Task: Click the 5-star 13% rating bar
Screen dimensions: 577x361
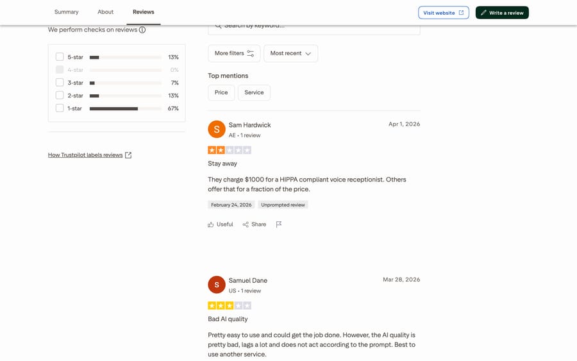Action: pyautogui.click(x=126, y=57)
